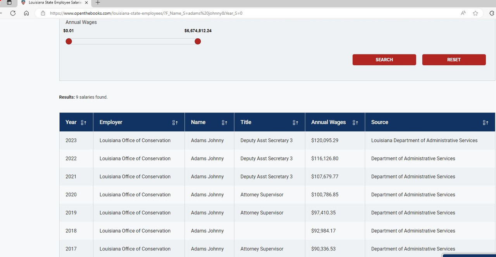The height and width of the screenshot is (257, 496).
Task: Sort table by Year column icon
Action: (x=84, y=123)
